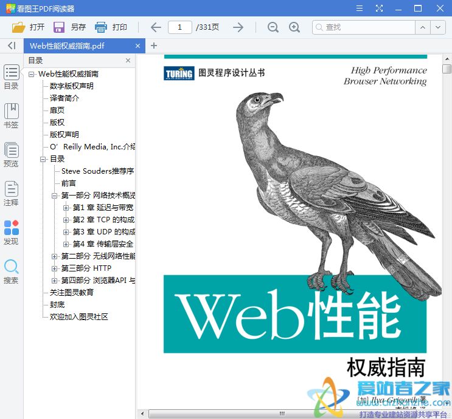Select 版权声明 in the outline
Screen dimensions: 452x419
(64, 134)
